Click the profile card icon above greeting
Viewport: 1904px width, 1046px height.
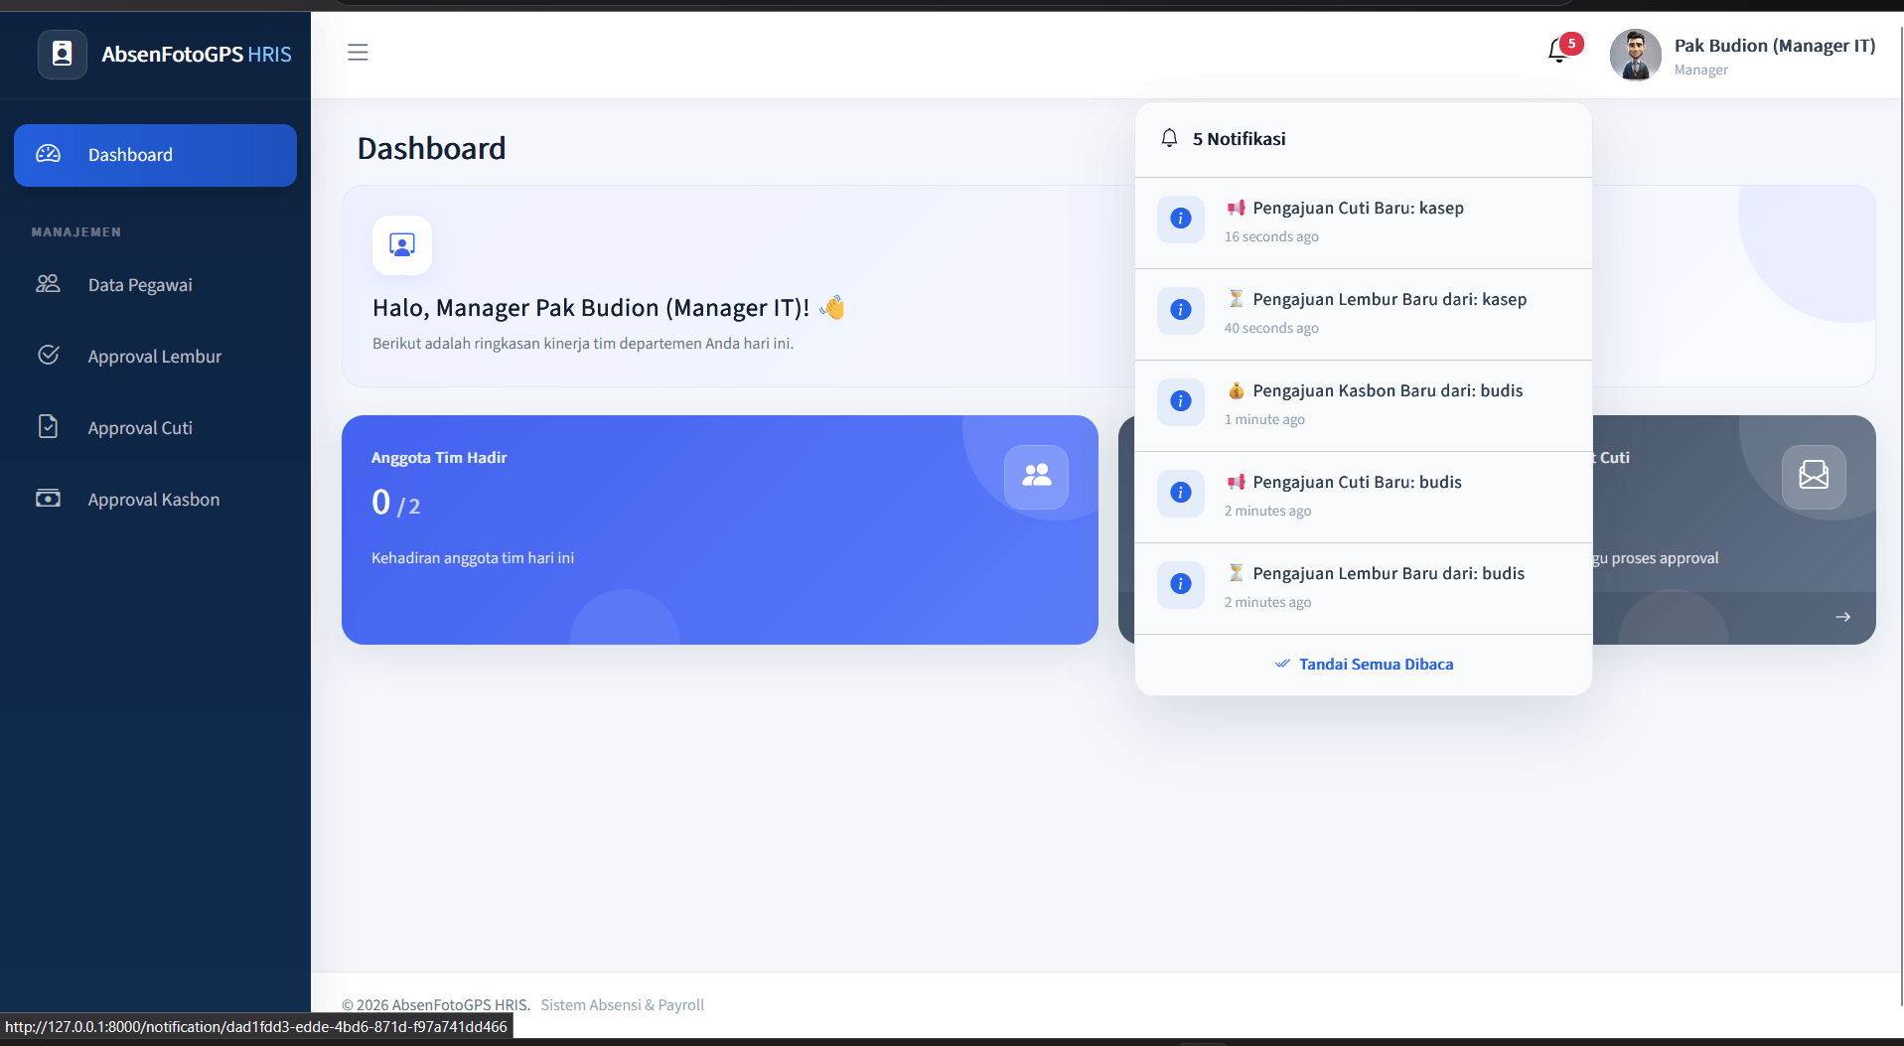402,245
